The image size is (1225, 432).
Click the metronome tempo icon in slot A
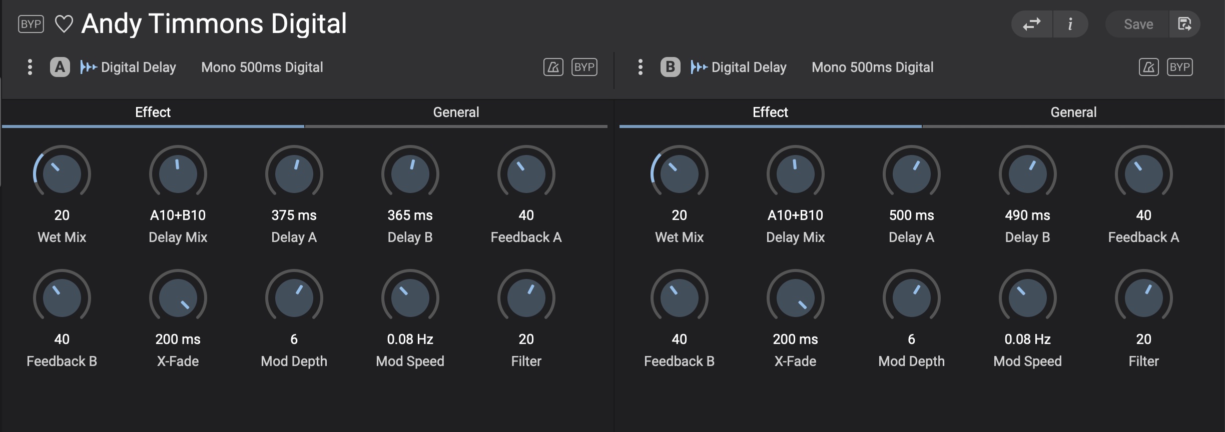click(553, 67)
